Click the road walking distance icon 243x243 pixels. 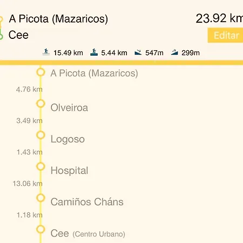pos(94,52)
